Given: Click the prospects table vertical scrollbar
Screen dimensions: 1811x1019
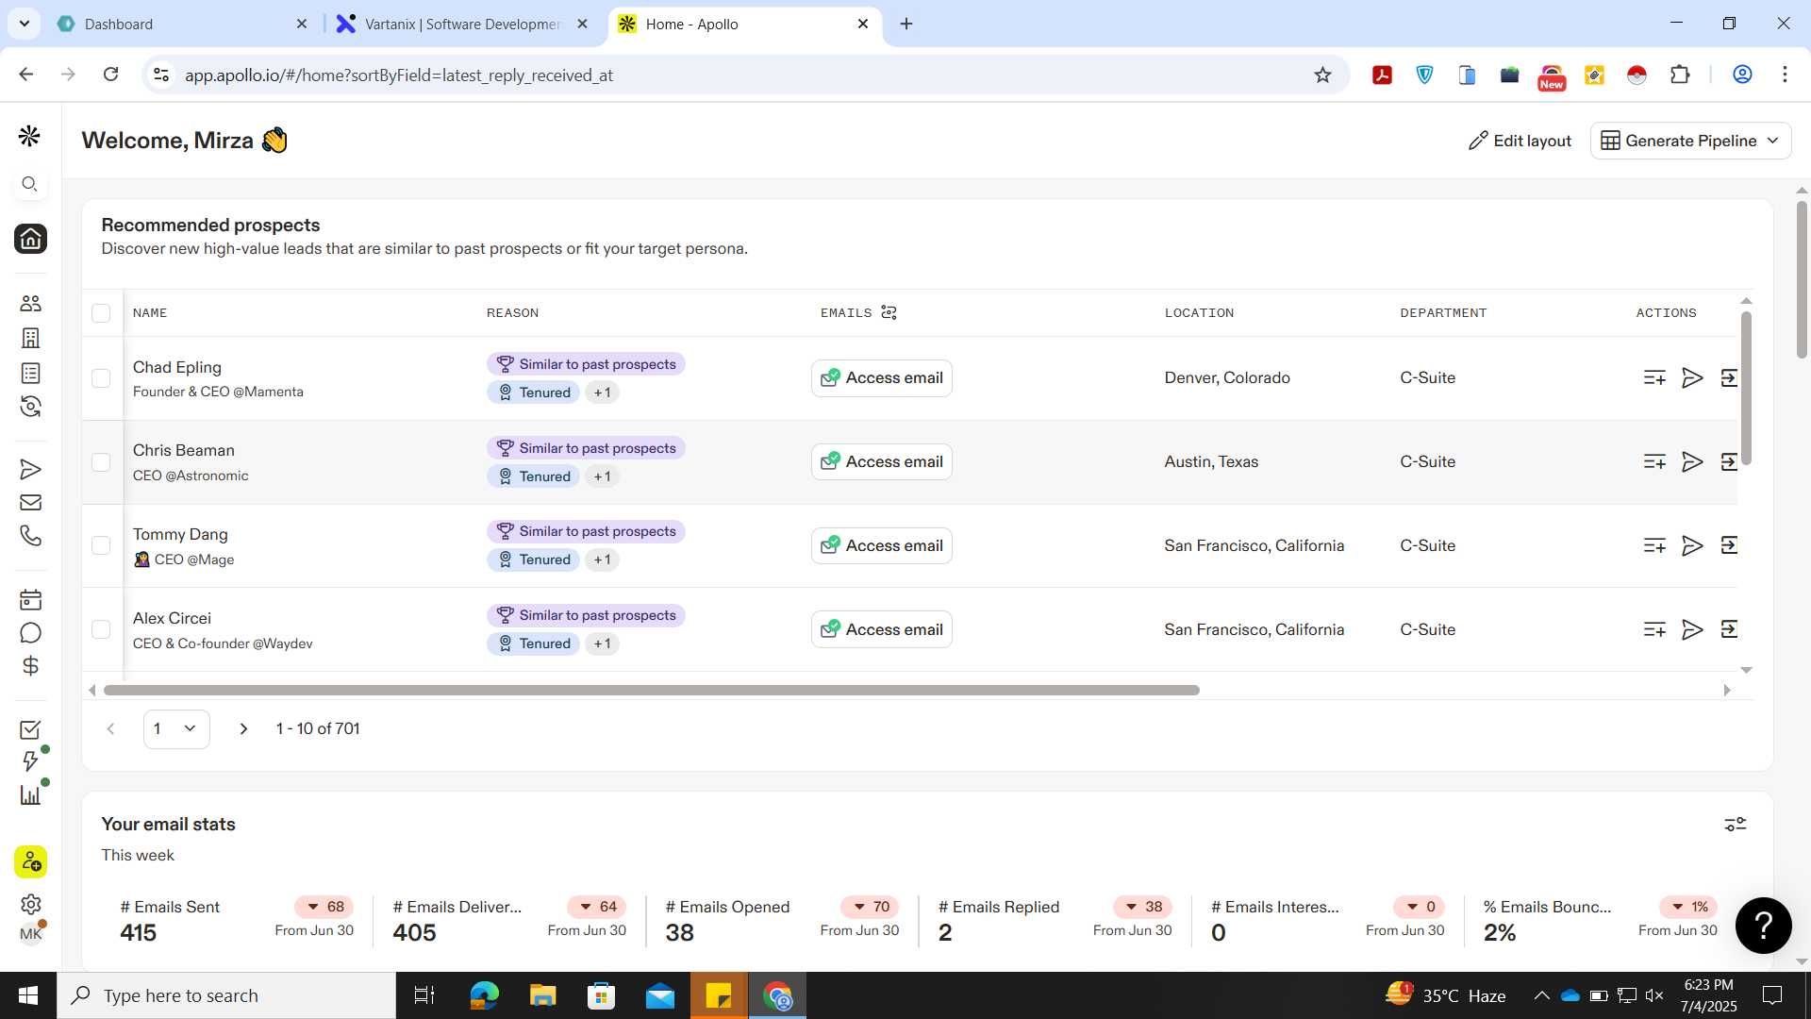Looking at the screenshot, I should [1746, 389].
